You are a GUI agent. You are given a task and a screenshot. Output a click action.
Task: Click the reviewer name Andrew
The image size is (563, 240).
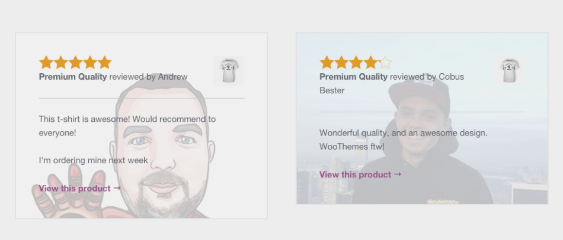click(172, 77)
